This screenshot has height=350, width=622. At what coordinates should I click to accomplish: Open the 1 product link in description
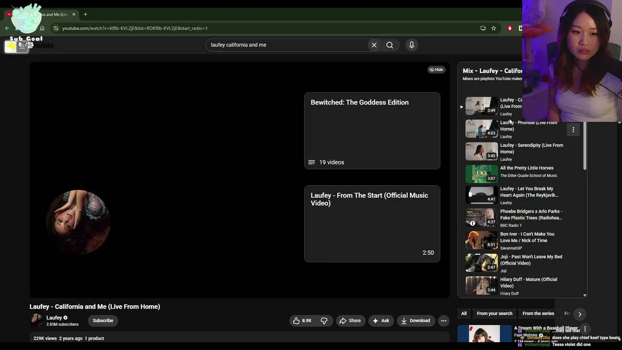pyautogui.click(x=94, y=338)
